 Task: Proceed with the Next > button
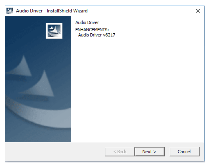point(150,152)
